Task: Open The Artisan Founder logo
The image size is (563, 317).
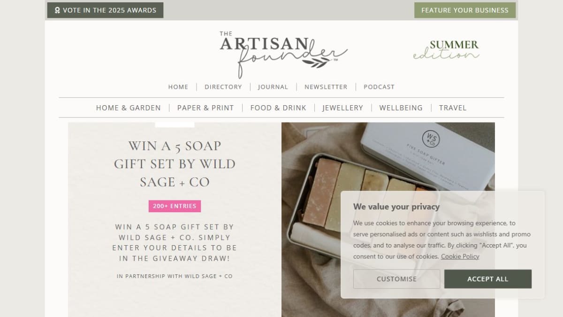Action: click(x=283, y=54)
